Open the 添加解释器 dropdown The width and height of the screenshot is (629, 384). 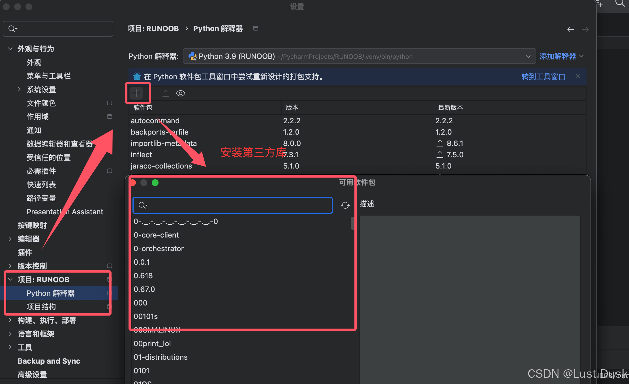click(x=561, y=56)
